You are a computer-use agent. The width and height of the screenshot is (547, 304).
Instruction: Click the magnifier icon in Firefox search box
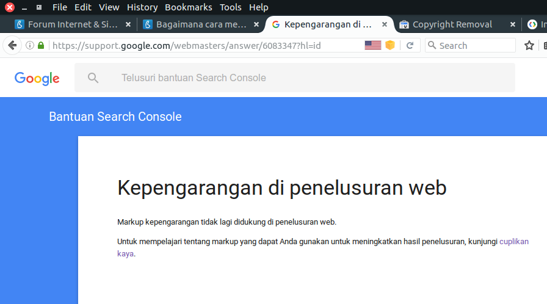[x=432, y=45]
